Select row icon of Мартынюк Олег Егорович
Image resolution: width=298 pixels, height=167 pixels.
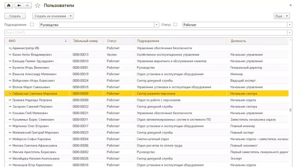(x=10, y=126)
